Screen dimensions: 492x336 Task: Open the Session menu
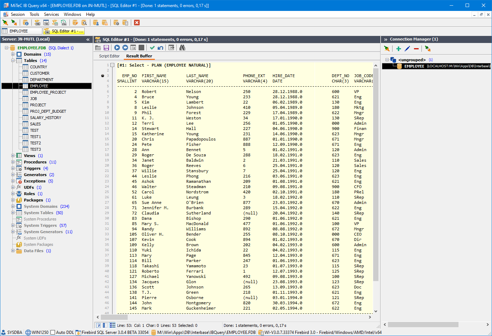(18, 14)
